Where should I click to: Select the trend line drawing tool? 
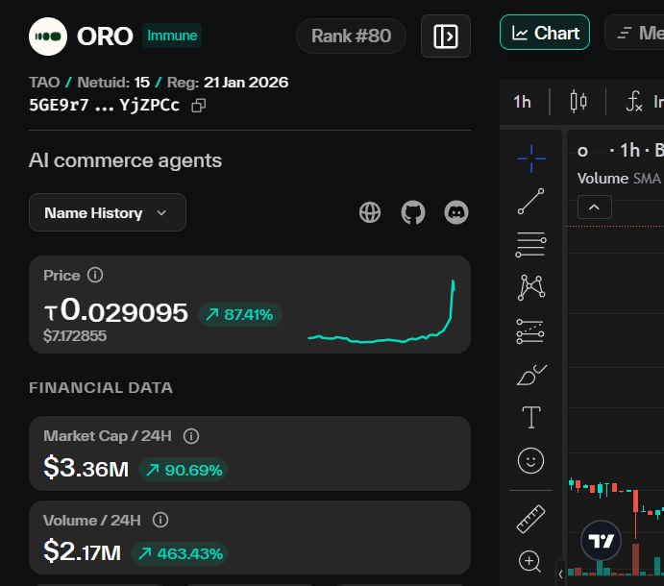531,202
